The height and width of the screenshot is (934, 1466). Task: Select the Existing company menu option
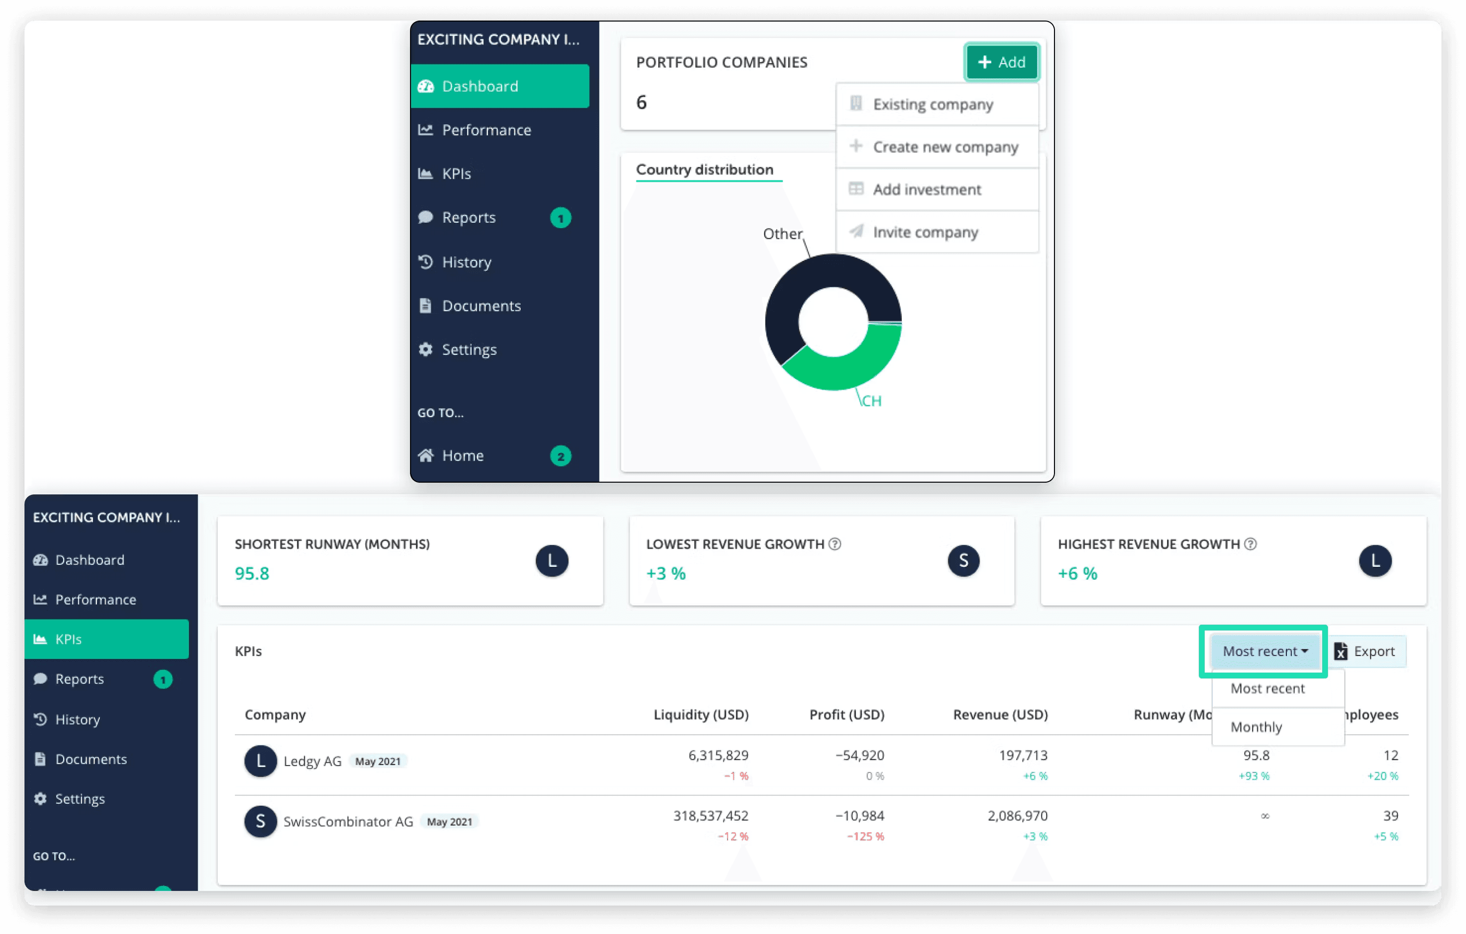[x=932, y=104]
